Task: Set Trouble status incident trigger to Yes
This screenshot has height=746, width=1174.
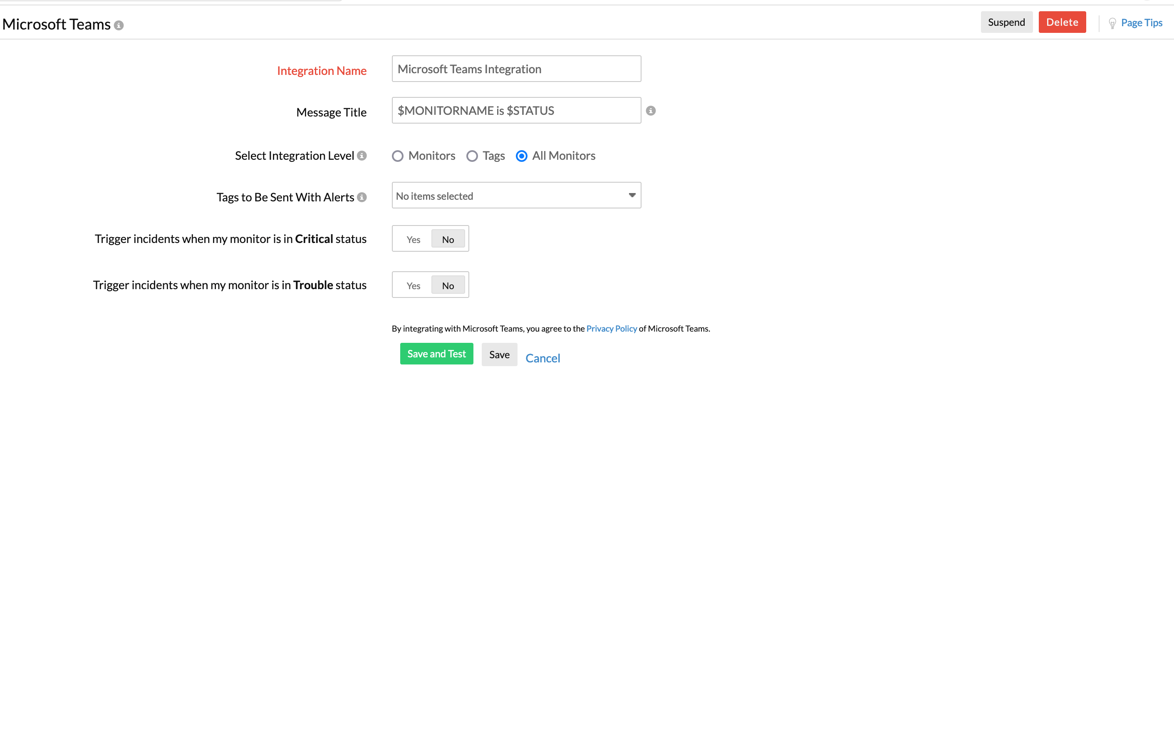Action: pos(413,286)
